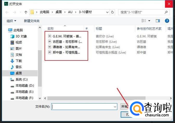
Task: Click the 本地磁盘 (D:) drive icon
Action: click(12, 86)
